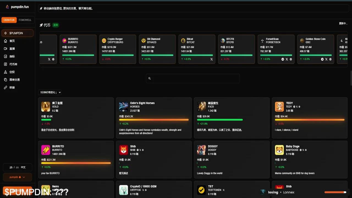The width and height of the screenshot is (352, 198).
Task: Click the Bit Diamond ticker avatar
Action: pyautogui.click(x=144, y=41)
